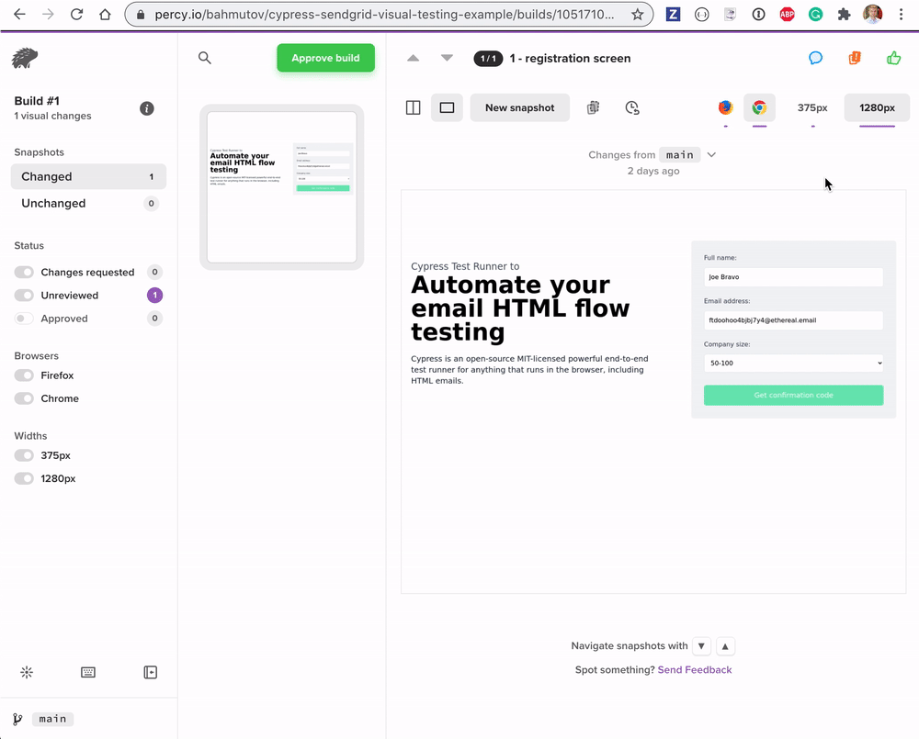919x739 pixels.
Task: Open the browser extensions puzzle icon
Action: [x=844, y=14]
